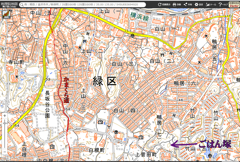Click the post office symbol near point 11

[x=133, y=36]
